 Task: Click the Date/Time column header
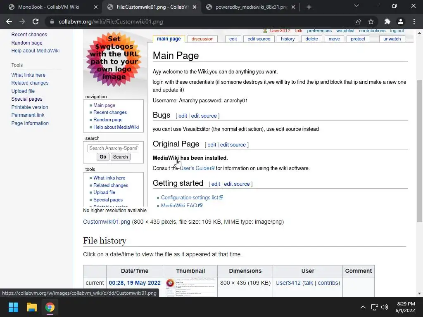point(135,271)
